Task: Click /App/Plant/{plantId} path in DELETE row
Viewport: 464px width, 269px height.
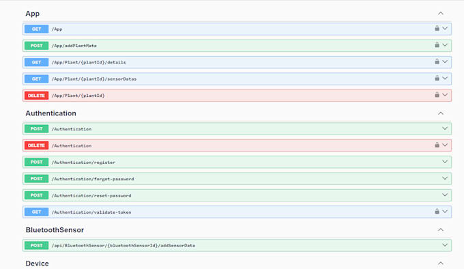Action: tap(78, 96)
